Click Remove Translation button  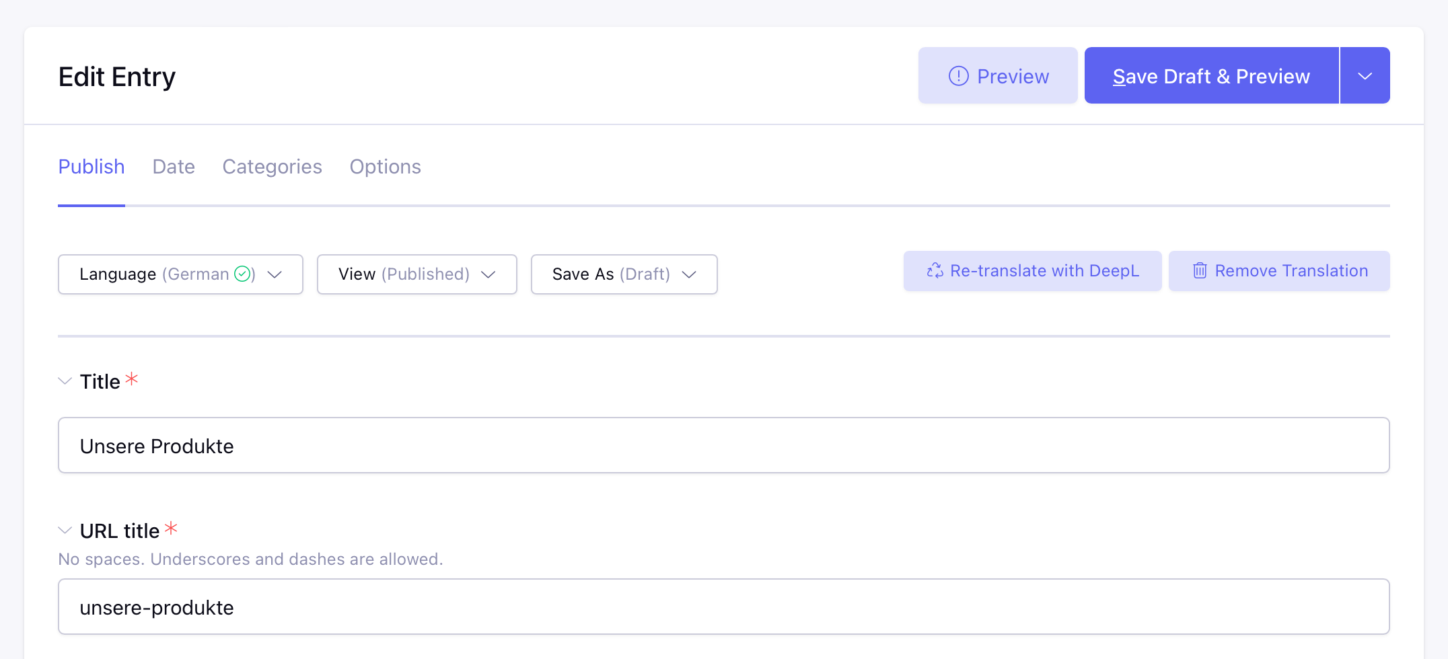(x=1279, y=271)
